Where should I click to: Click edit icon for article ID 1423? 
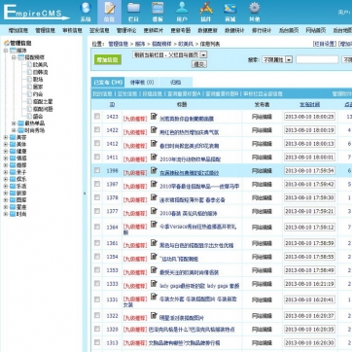coord(154,117)
